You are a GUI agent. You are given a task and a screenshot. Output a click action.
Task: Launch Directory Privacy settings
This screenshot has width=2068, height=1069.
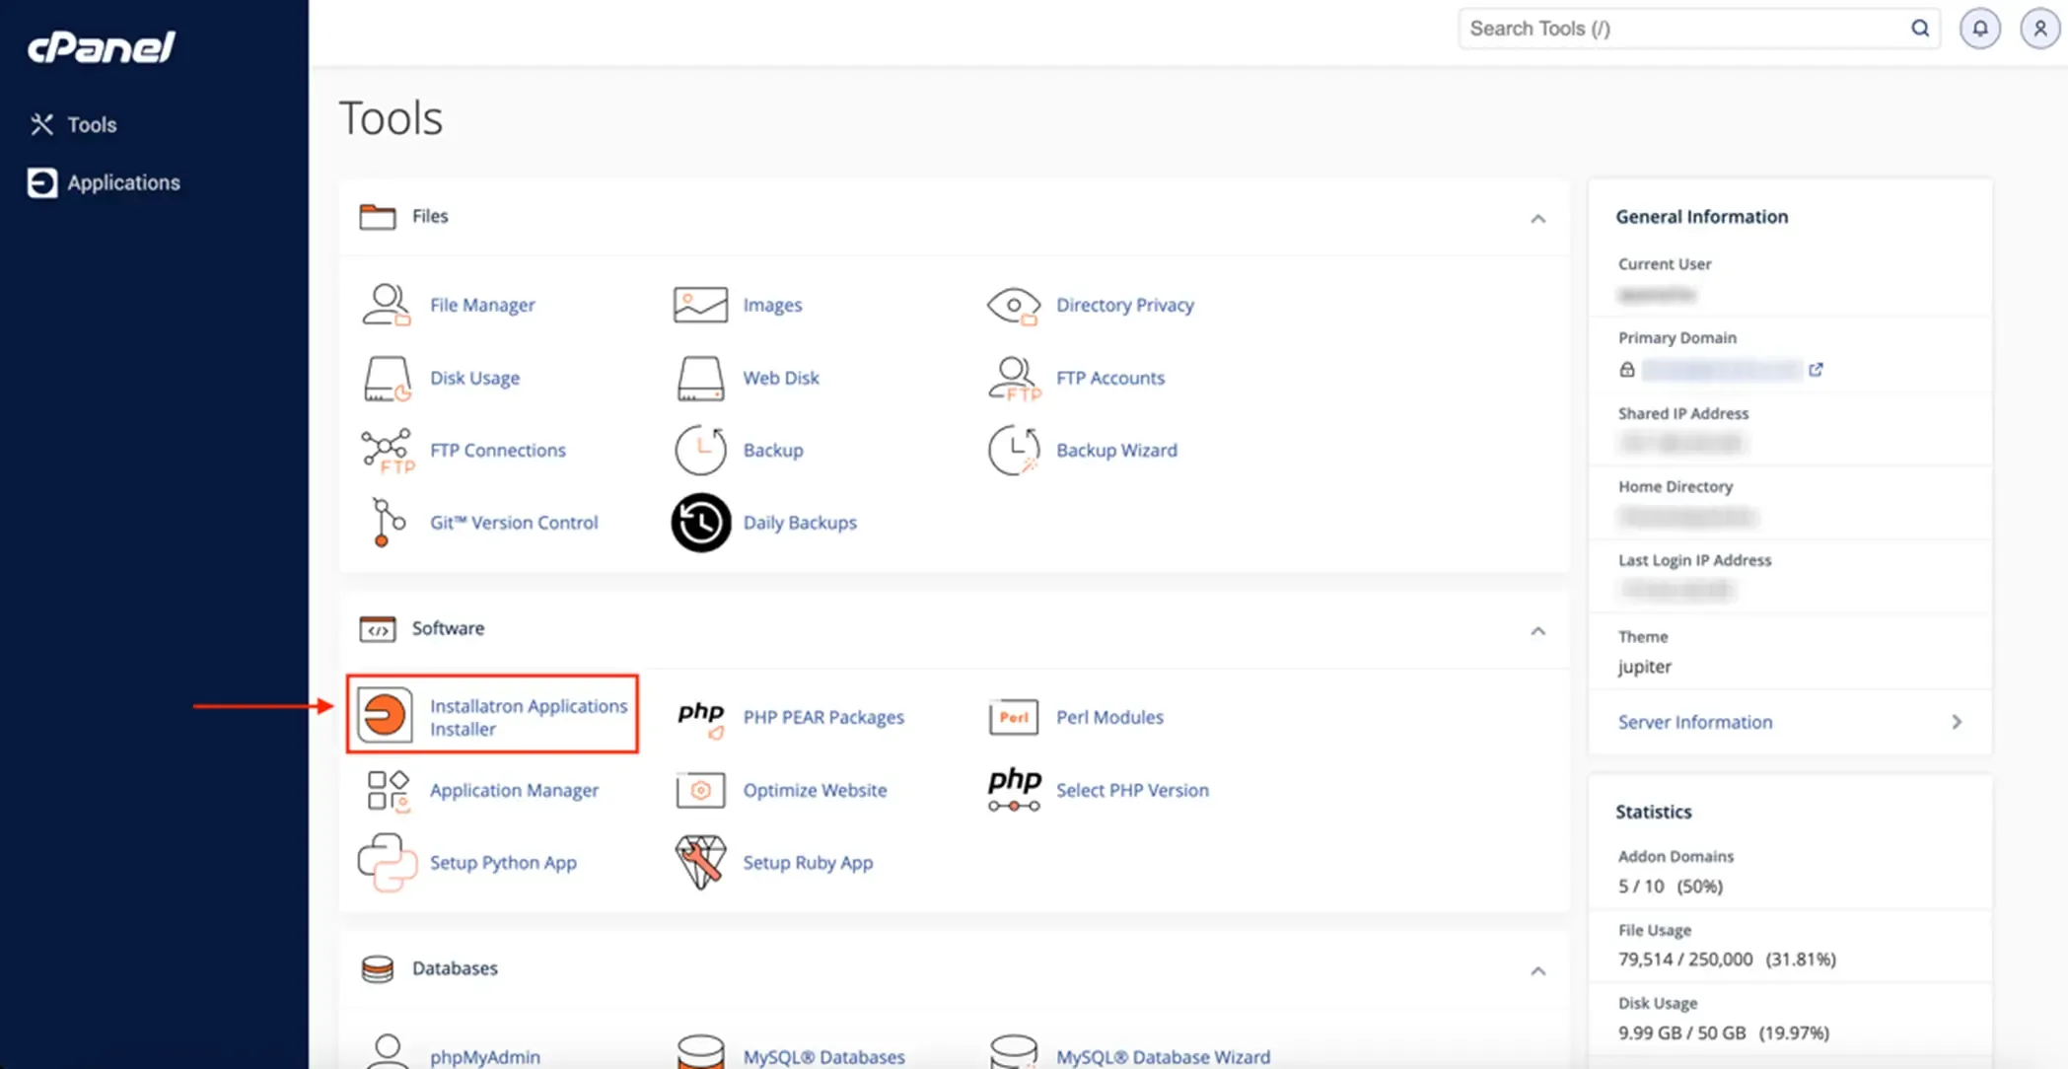1124,304
